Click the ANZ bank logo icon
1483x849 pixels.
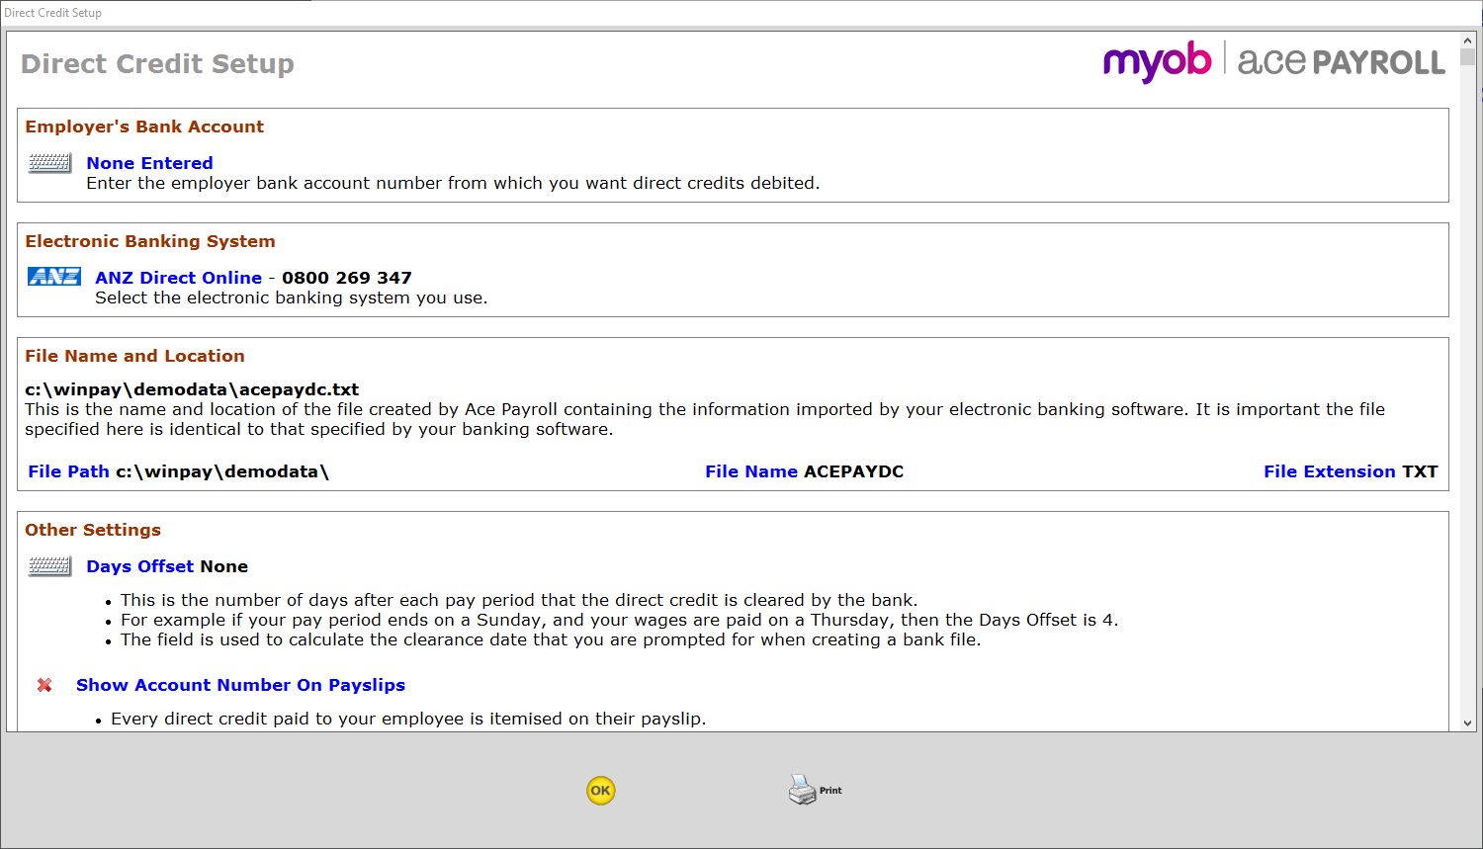53,277
